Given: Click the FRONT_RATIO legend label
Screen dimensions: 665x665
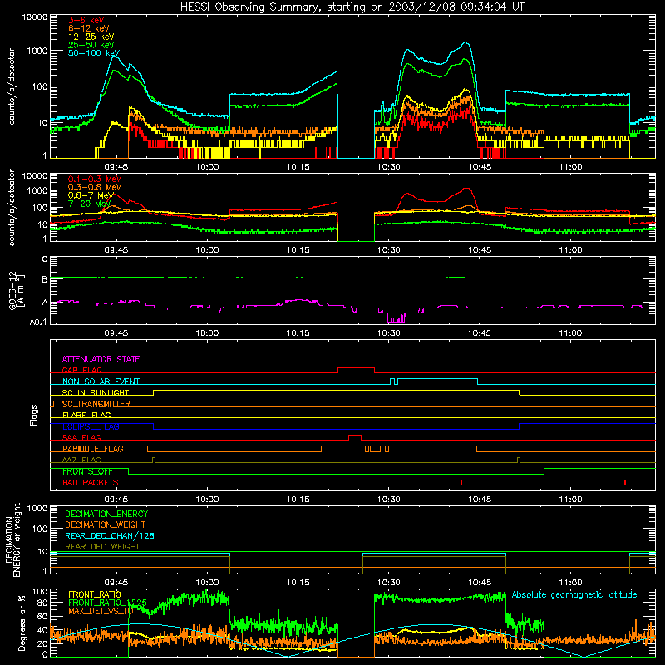Looking at the screenshot, I should (95, 594).
